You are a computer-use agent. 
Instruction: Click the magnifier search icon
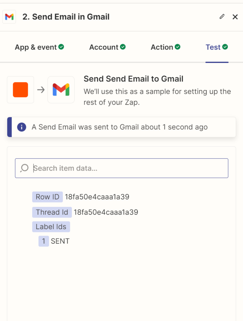point(24,168)
